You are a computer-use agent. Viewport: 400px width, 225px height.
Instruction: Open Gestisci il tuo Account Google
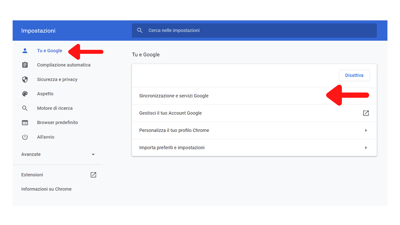[254, 113]
